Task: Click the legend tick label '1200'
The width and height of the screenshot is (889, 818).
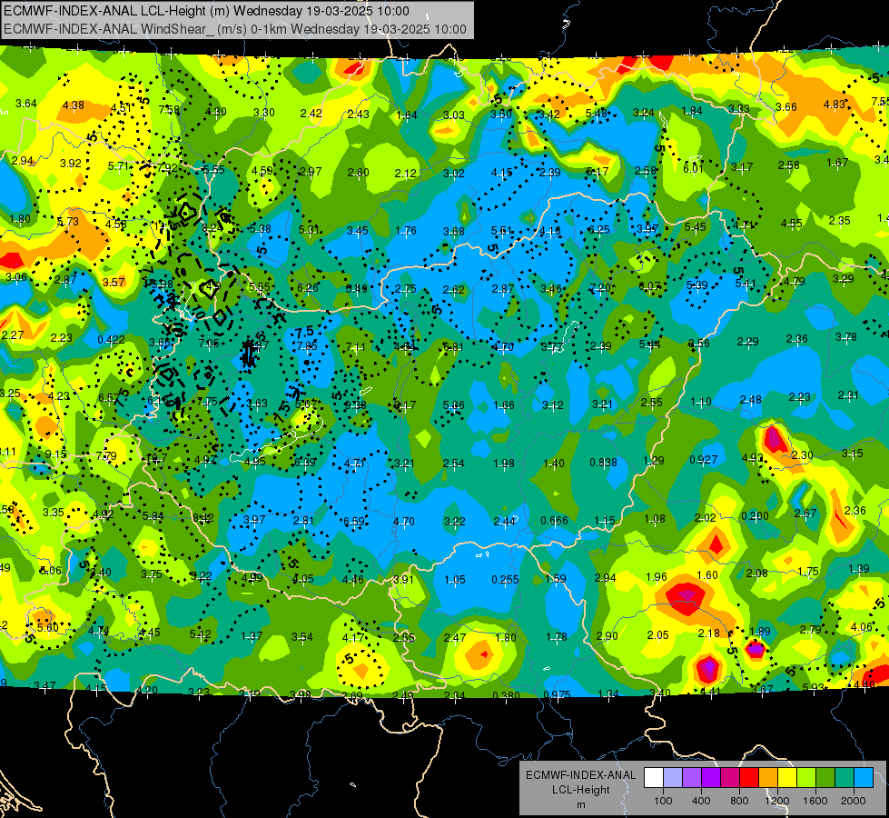Action: pos(777,801)
